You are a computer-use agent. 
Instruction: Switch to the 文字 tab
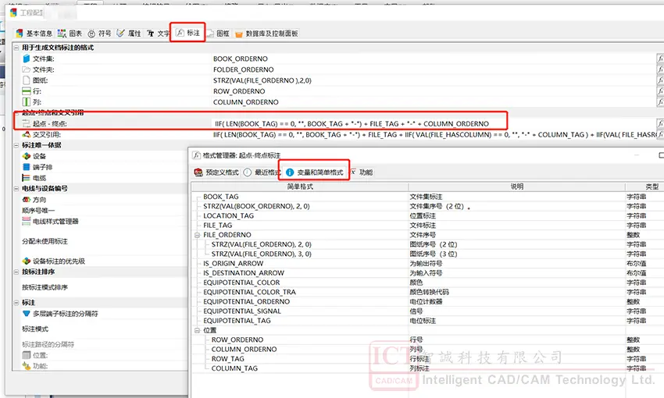point(158,34)
